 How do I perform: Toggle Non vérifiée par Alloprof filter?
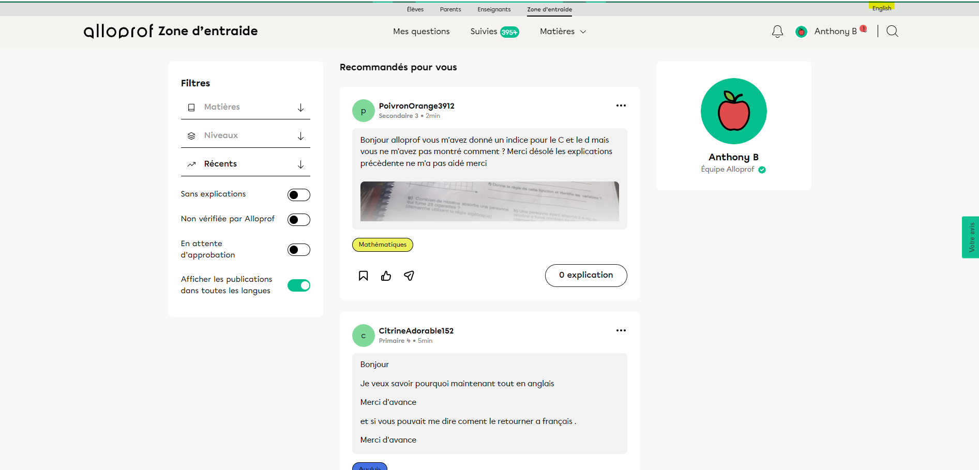pos(298,220)
